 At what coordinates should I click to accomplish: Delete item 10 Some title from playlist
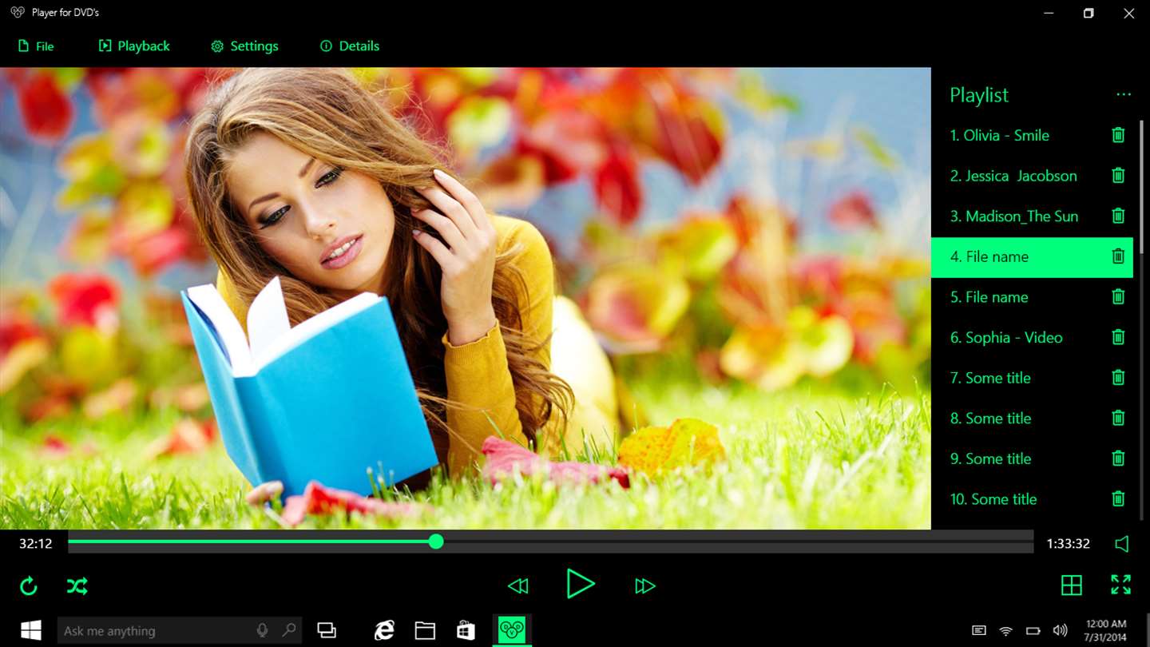1118,499
